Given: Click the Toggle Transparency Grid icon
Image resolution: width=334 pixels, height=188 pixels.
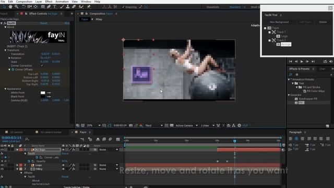Looking at the screenshot, I should pyautogui.click(x=172, y=125).
